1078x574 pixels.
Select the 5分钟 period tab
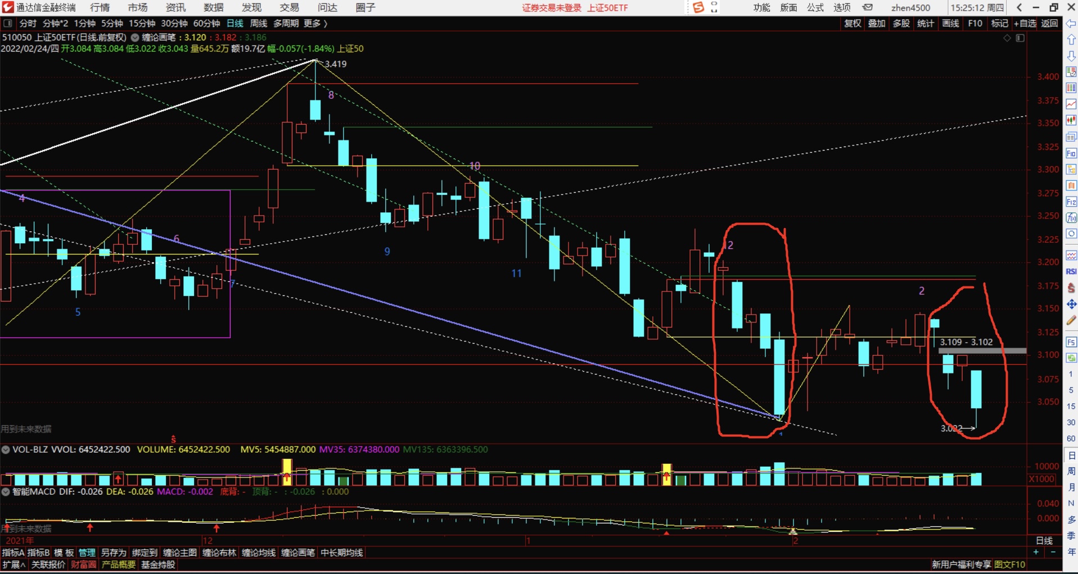(112, 24)
